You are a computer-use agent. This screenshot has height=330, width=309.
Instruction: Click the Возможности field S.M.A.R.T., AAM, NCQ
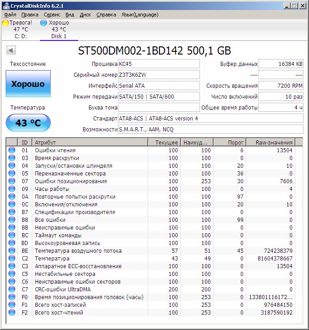pyautogui.click(x=211, y=130)
